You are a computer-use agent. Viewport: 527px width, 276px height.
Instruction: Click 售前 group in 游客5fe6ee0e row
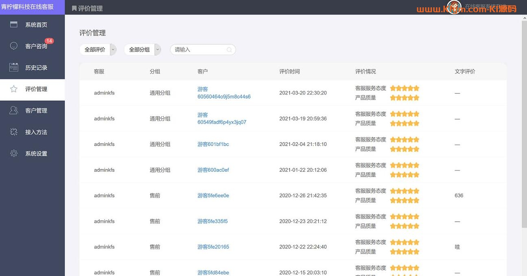(155, 196)
